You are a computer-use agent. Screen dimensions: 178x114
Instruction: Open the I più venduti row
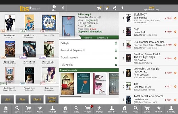coord(89,65)
